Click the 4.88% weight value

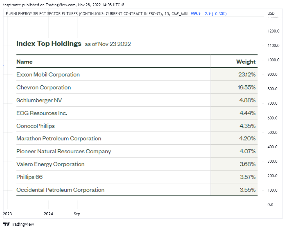(x=247, y=100)
